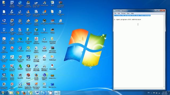The width and height of the screenshot is (170, 95).
Task: Select the TeamViewer 11 desktop shortcut
Action: tap(61, 13)
